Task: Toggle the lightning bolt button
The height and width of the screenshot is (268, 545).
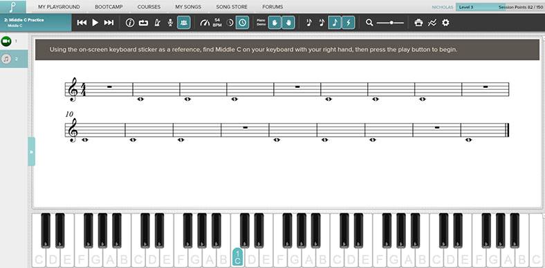Action: coord(349,23)
